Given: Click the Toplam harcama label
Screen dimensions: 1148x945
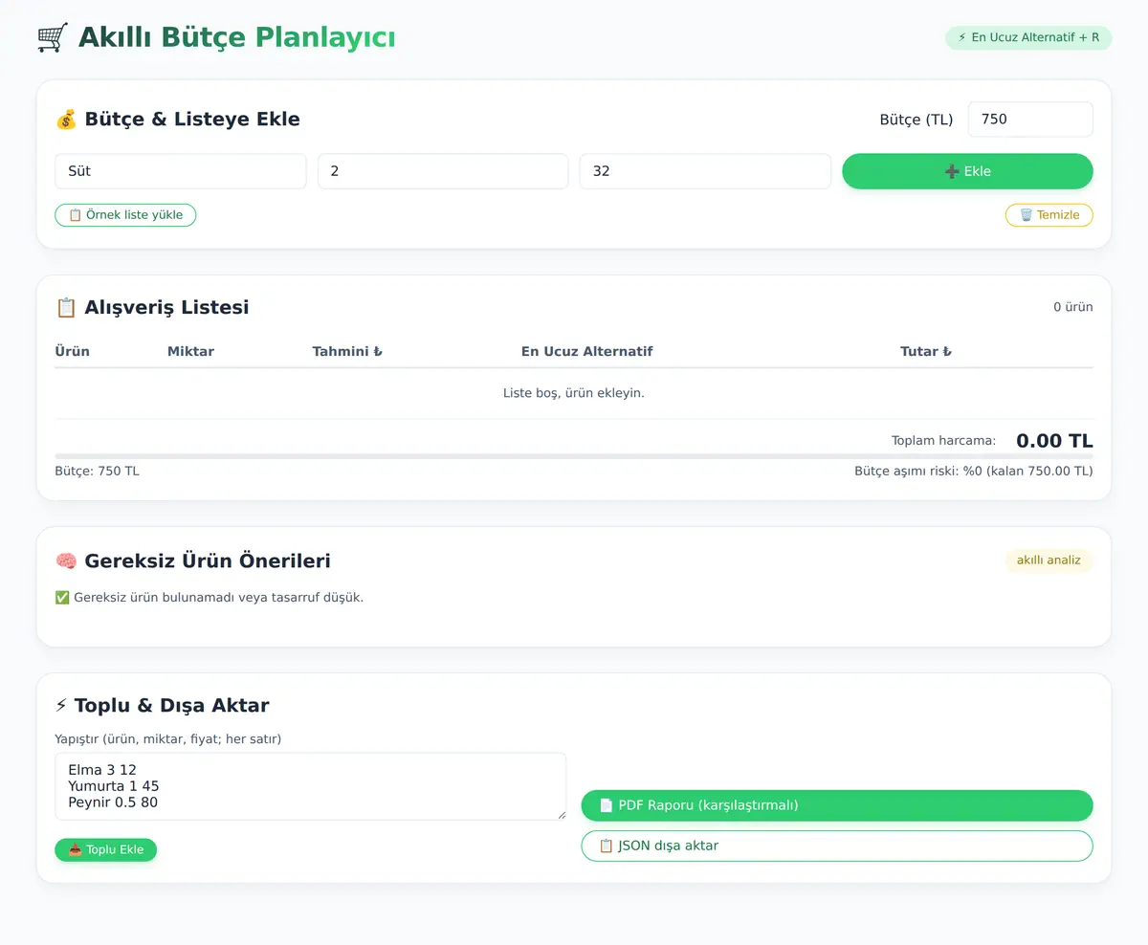Looking at the screenshot, I should [943, 441].
